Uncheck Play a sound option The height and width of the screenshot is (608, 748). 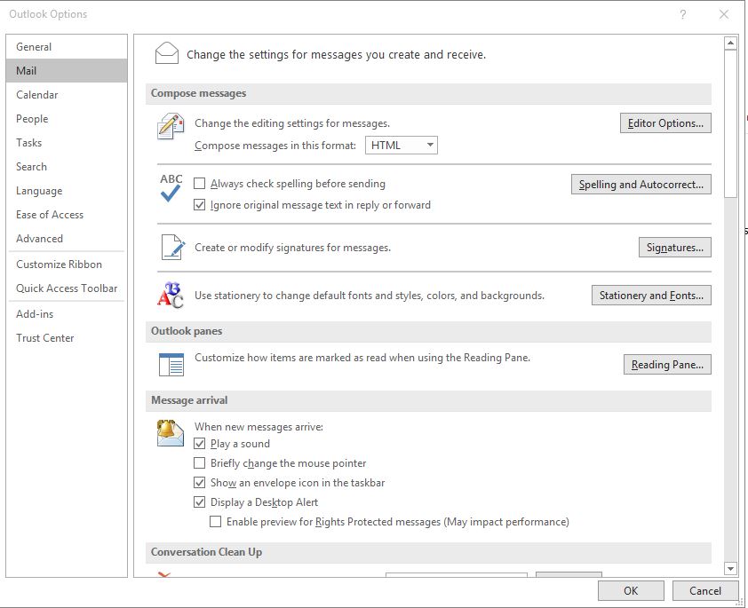coord(199,444)
